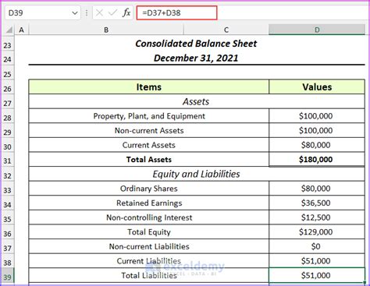The width and height of the screenshot is (370, 286).
Task: Select the Total Liabilities label cell
Action: pos(149,275)
